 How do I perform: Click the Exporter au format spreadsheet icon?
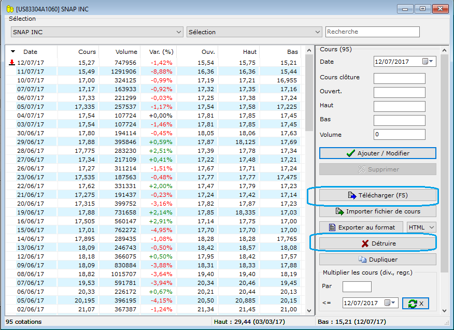[332, 227]
